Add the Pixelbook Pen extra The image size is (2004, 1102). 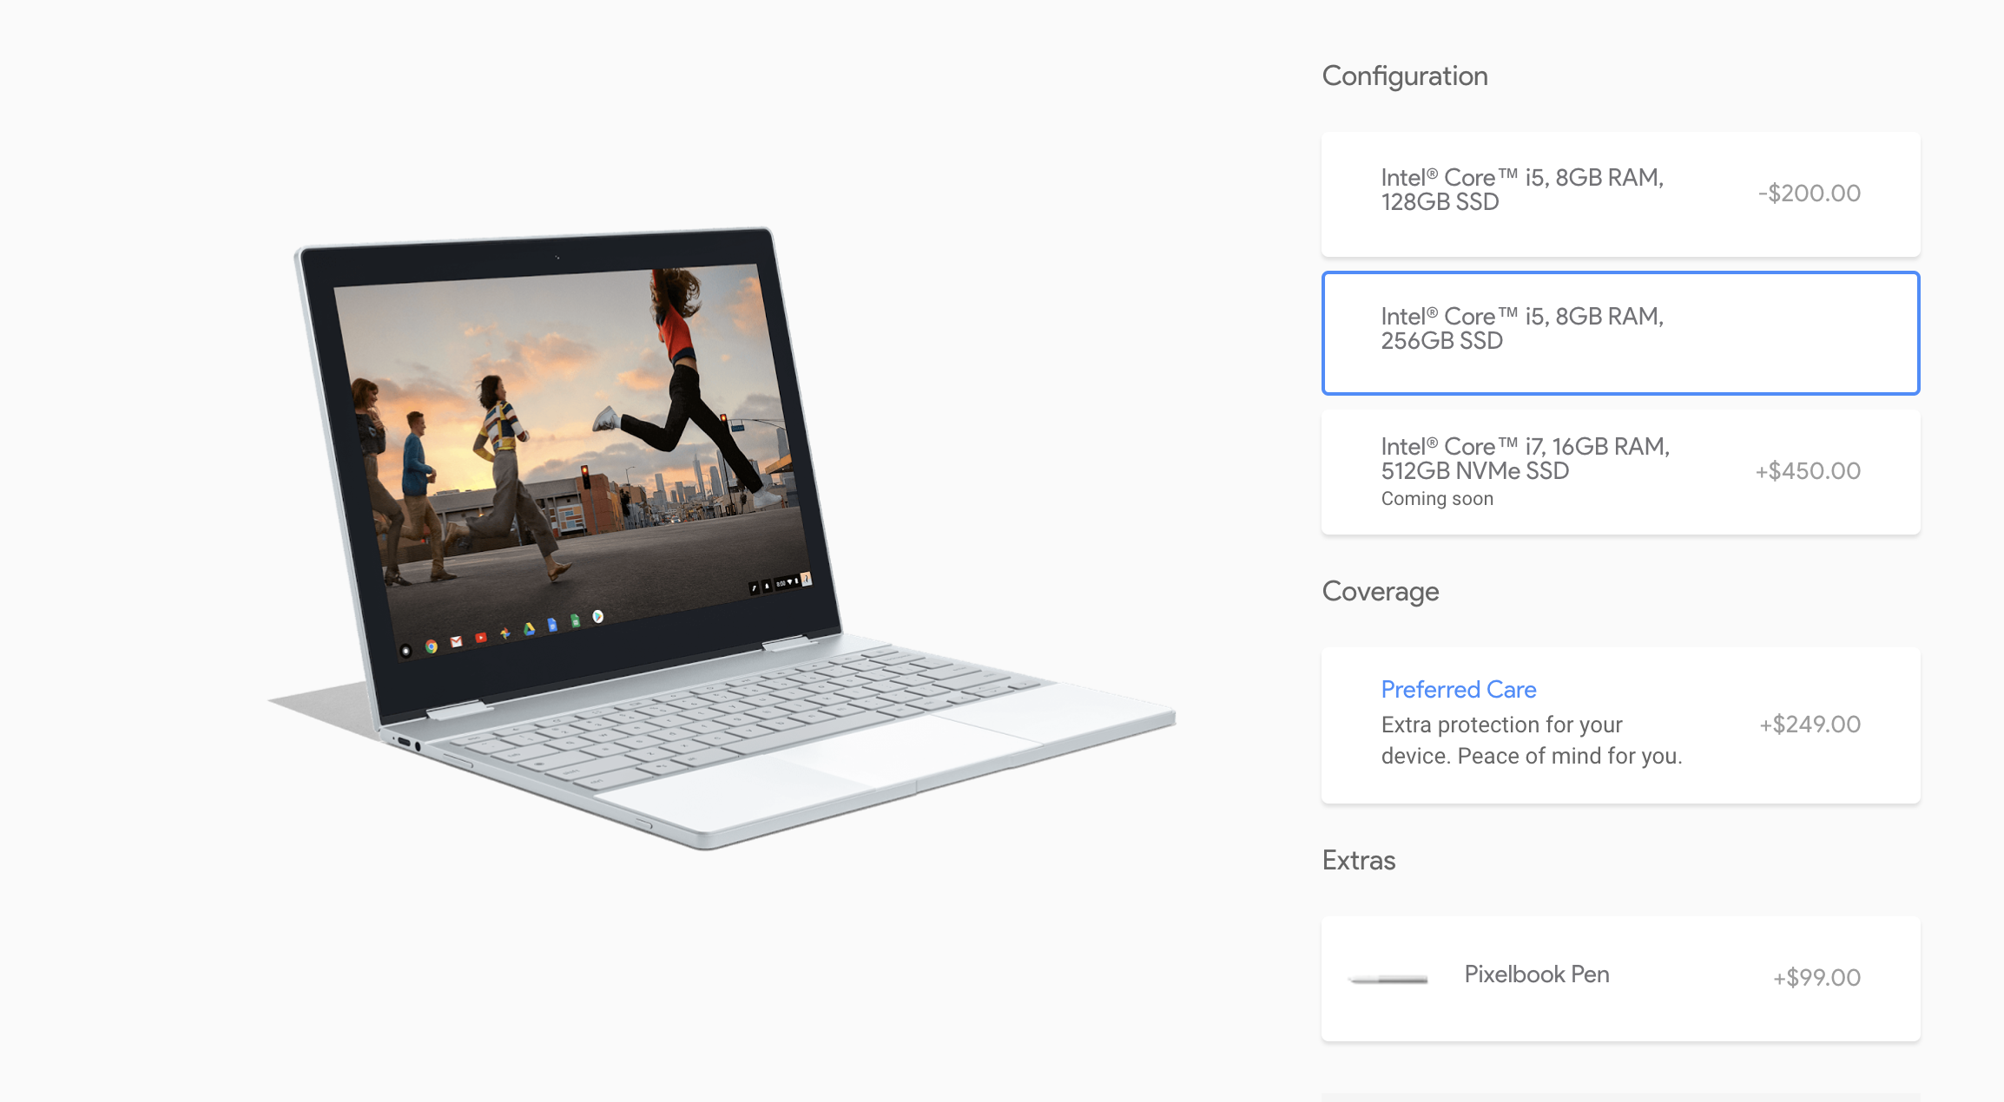1620,978
